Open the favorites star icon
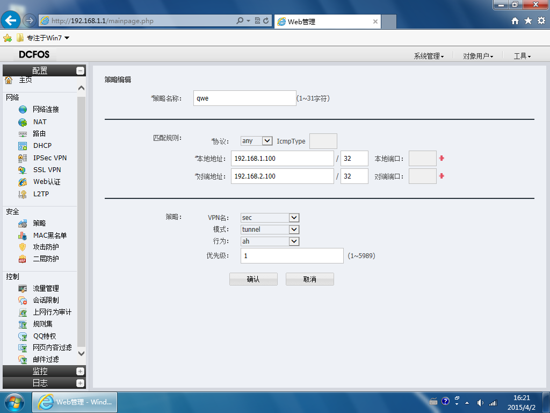Image resolution: width=550 pixels, height=413 pixels. 529,21
